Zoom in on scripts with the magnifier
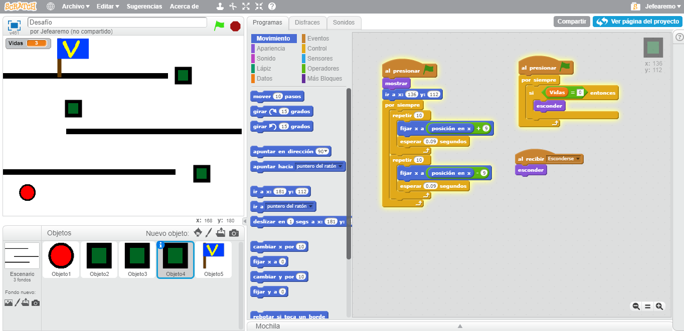The width and height of the screenshot is (684, 331). pyautogui.click(x=659, y=306)
